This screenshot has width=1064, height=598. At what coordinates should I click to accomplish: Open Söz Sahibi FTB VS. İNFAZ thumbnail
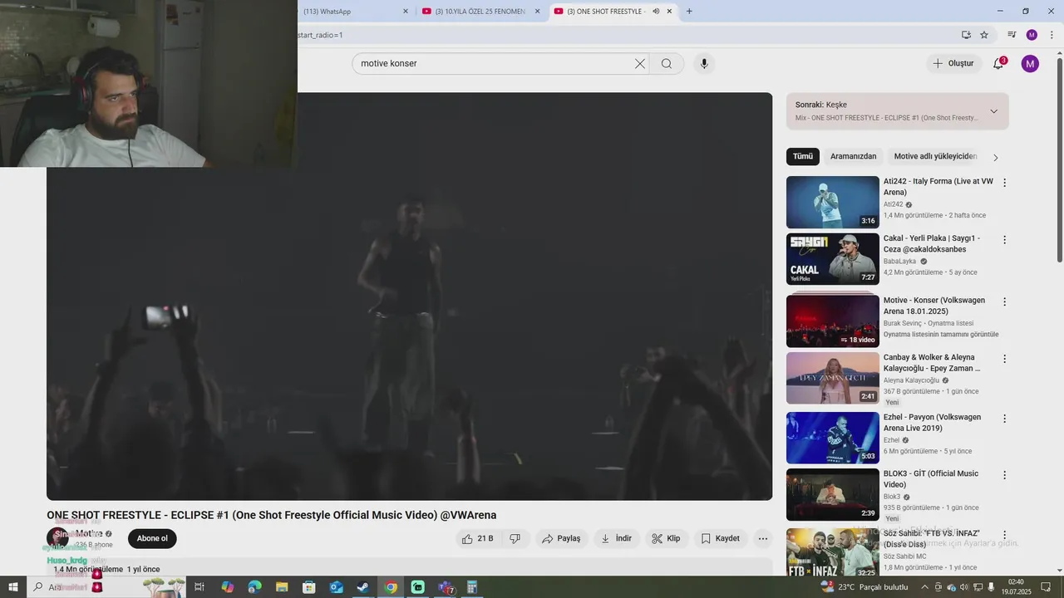[x=832, y=552]
